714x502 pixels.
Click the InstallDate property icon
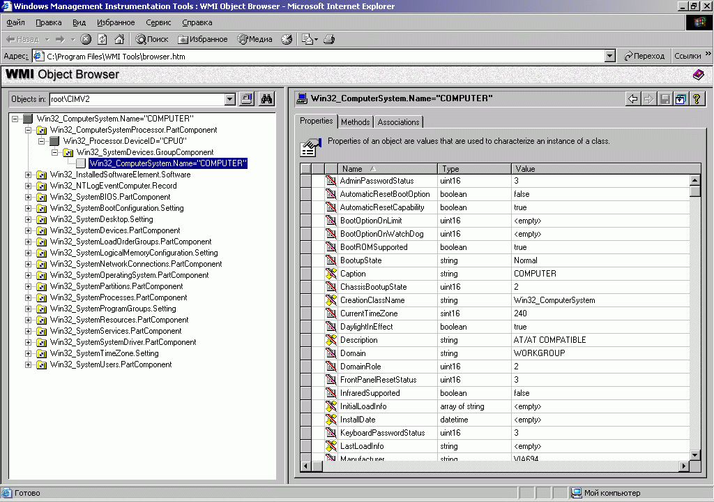point(331,420)
